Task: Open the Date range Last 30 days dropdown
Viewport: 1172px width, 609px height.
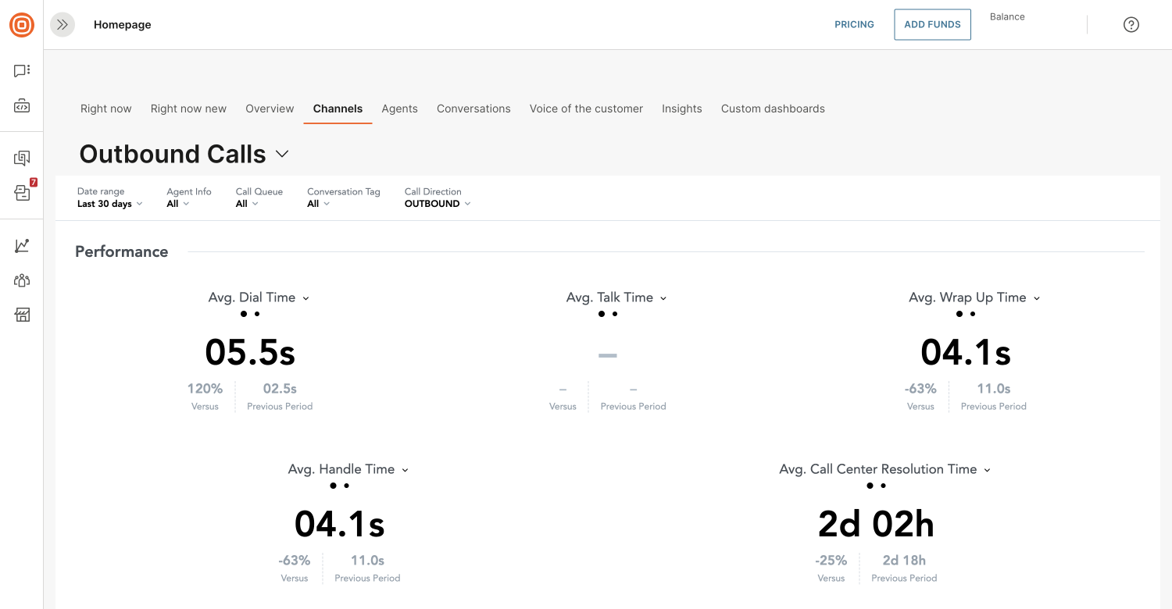Action: tap(110, 198)
